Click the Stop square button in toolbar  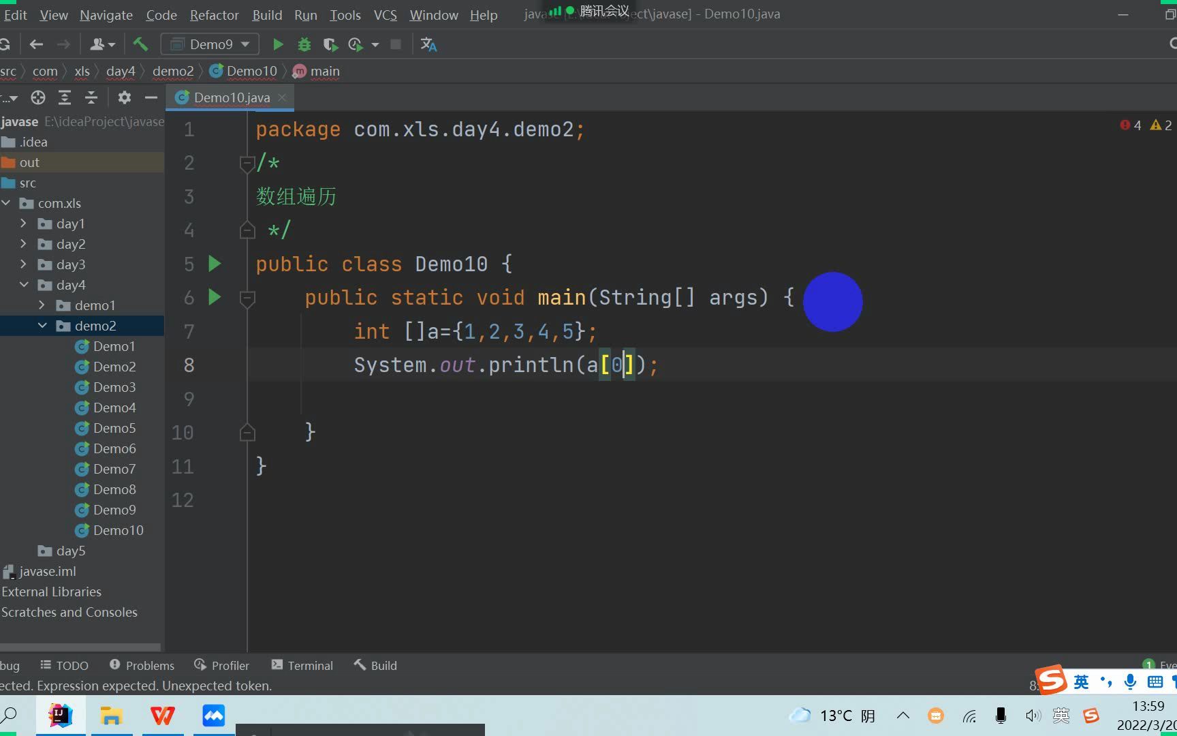coord(396,44)
